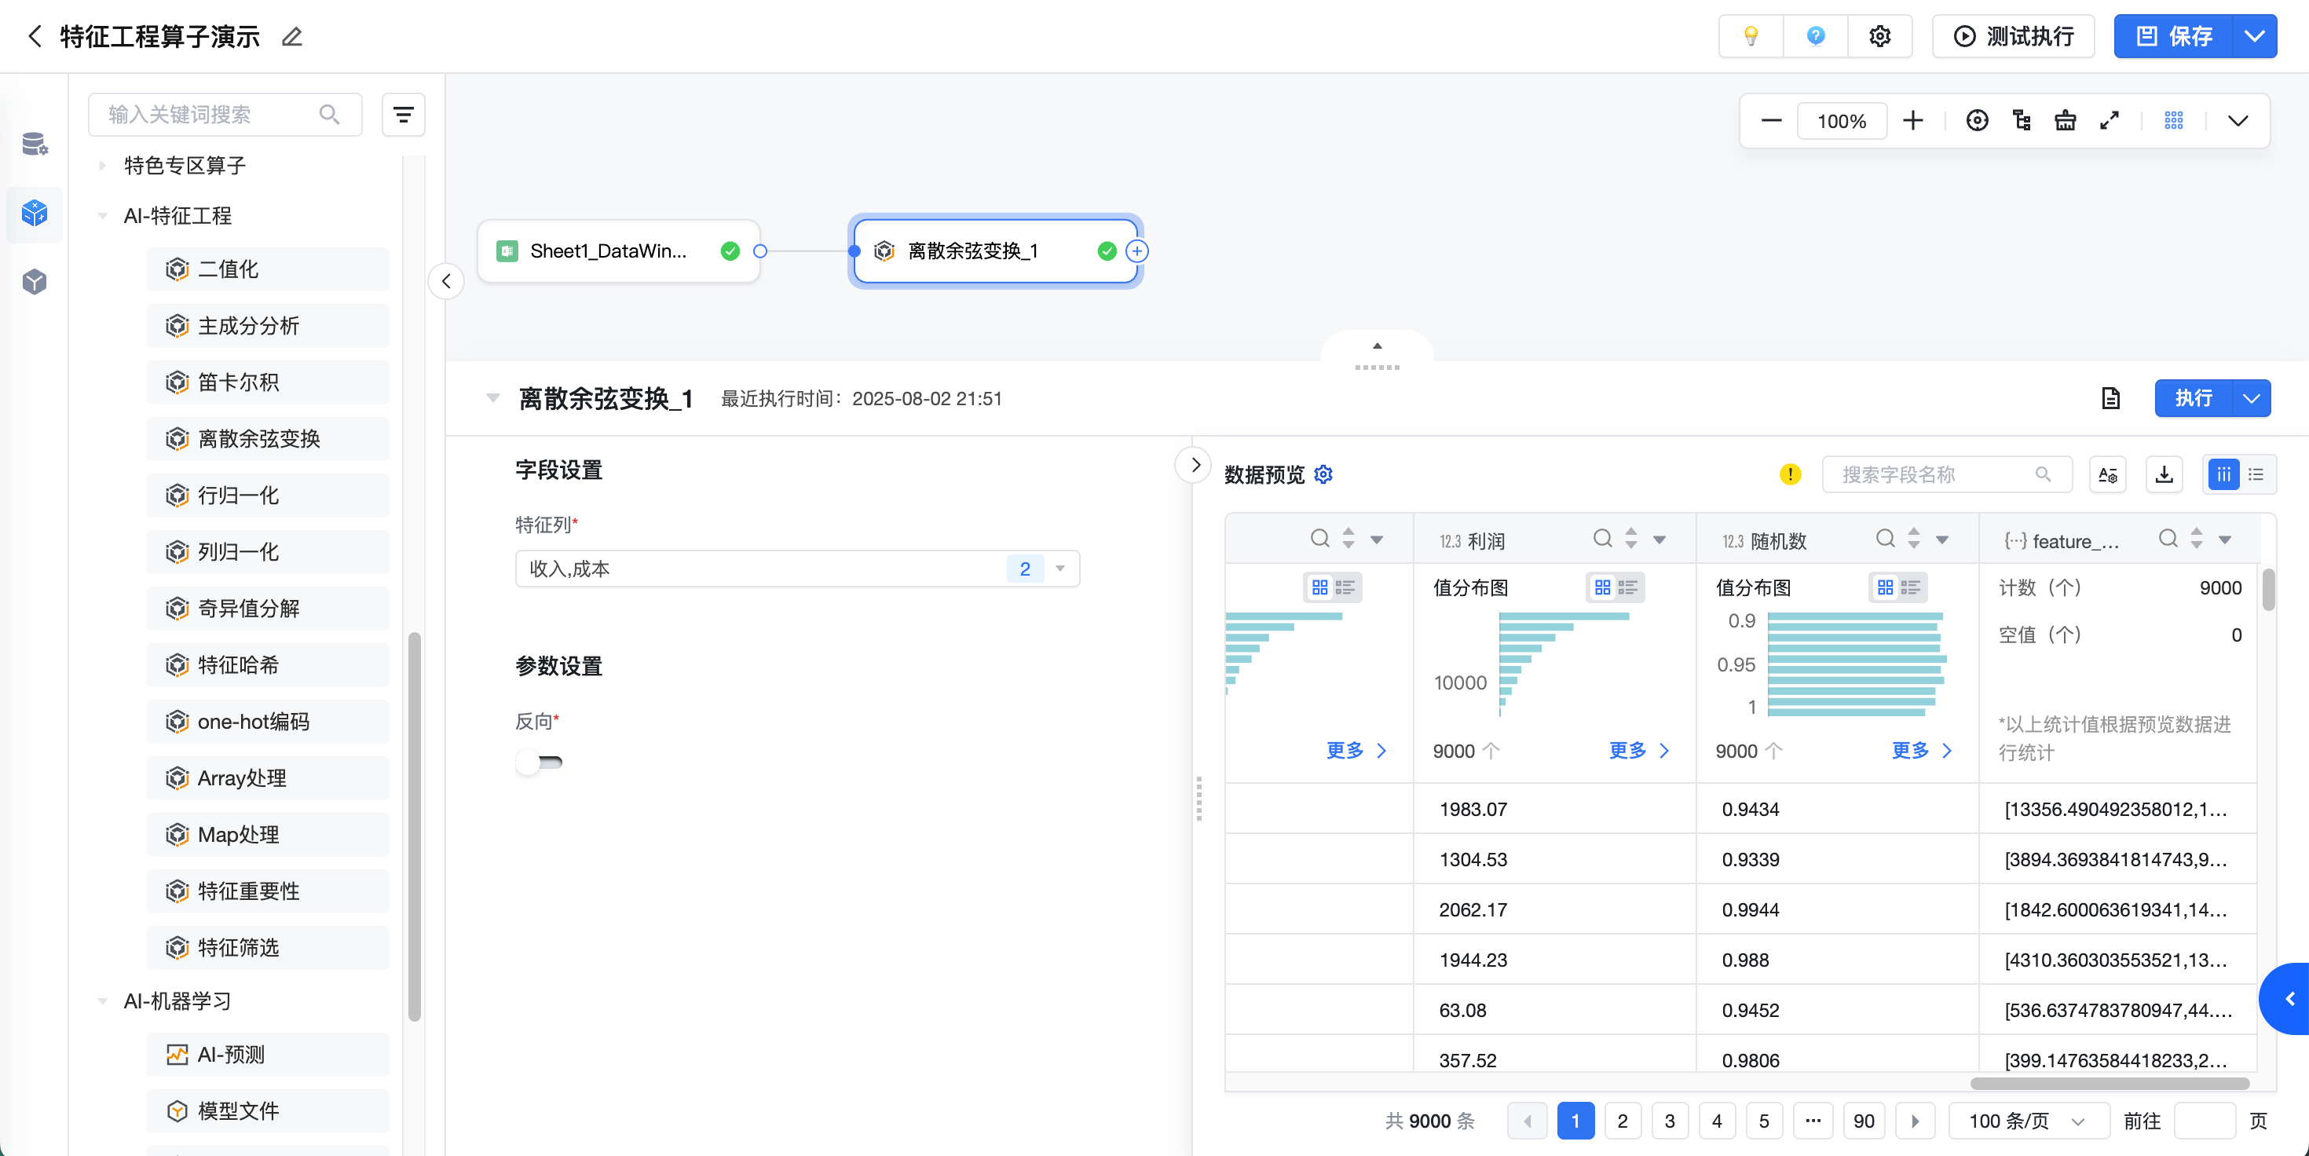Viewport: 2309px width, 1156px height.
Task: Go to page 3 of results
Action: [x=1669, y=1120]
